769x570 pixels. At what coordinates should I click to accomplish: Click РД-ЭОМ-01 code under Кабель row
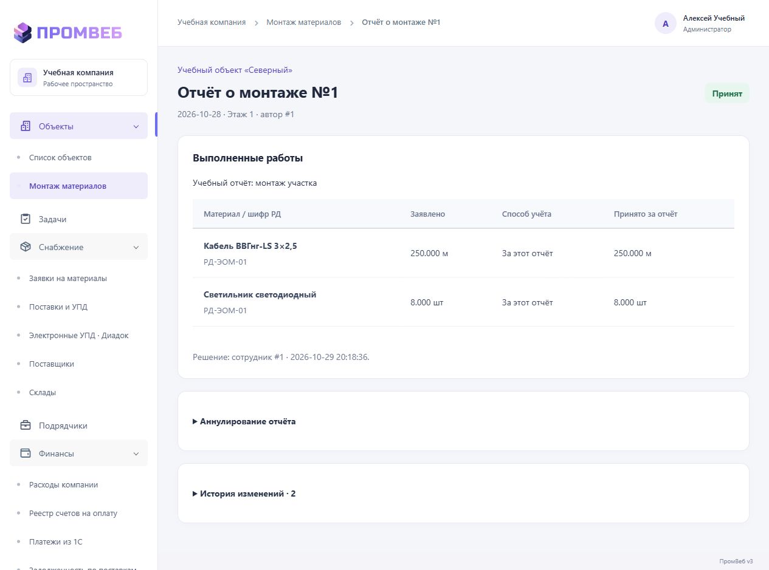(x=226, y=262)
